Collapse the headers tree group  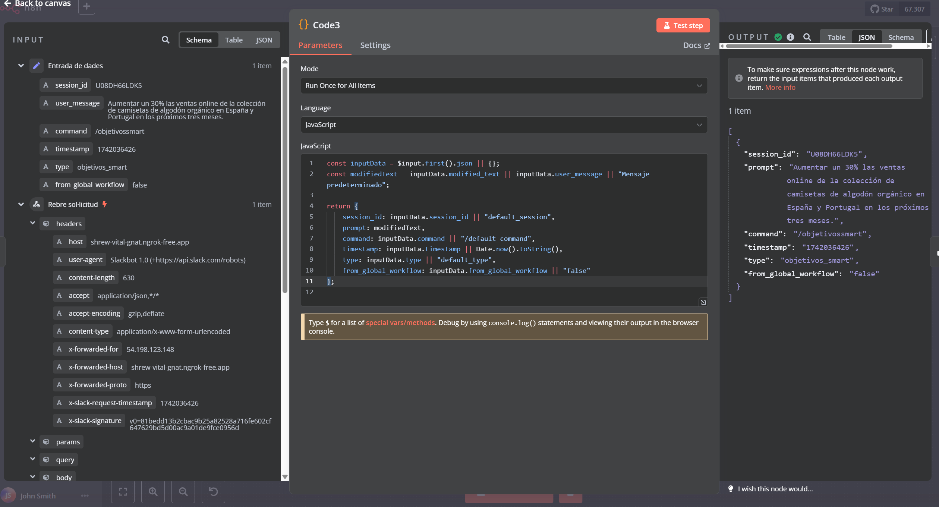click(x=33, y=223)
